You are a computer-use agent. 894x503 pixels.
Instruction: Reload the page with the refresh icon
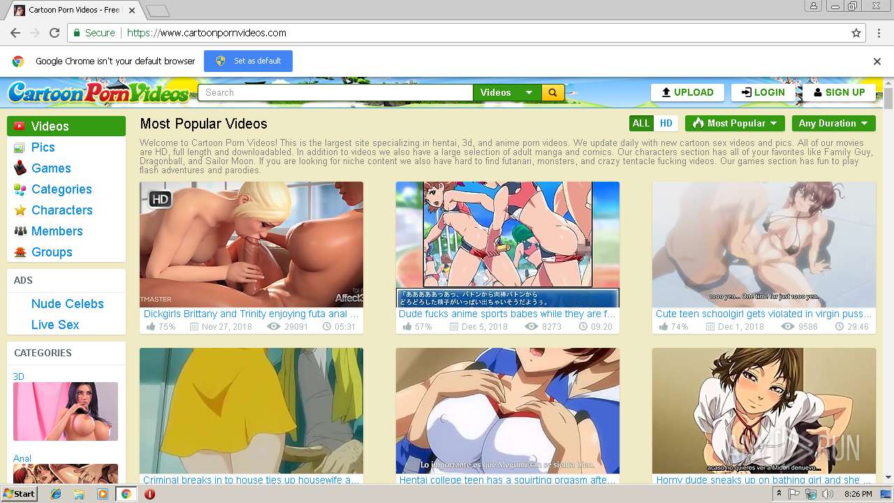pos(54,33)
